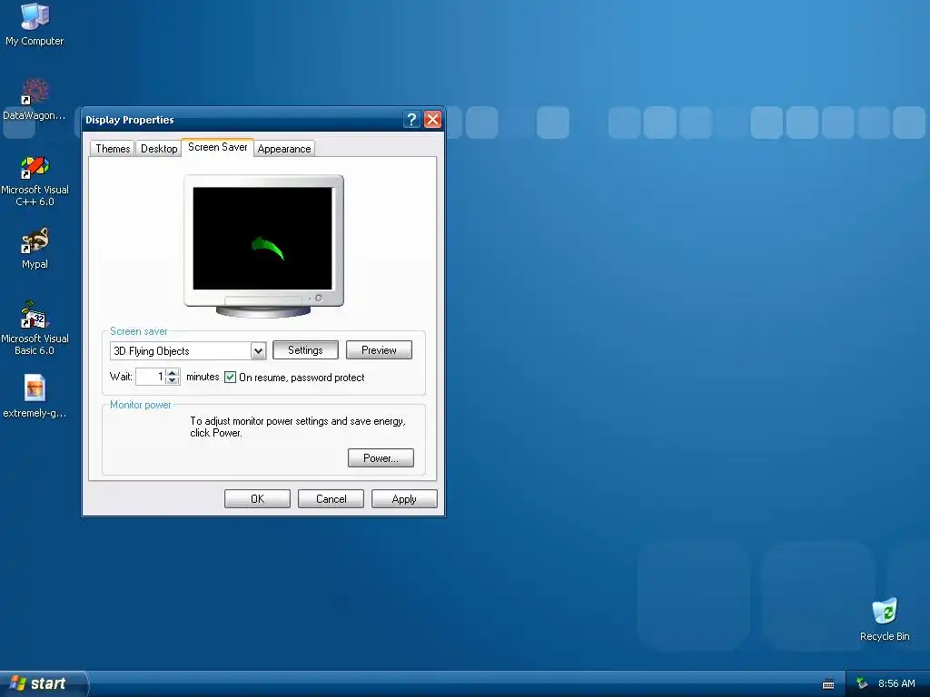Select Microsoft Visual Basic 6.0 shortcut
Screen dimensions: 930x697
[35, 329]
